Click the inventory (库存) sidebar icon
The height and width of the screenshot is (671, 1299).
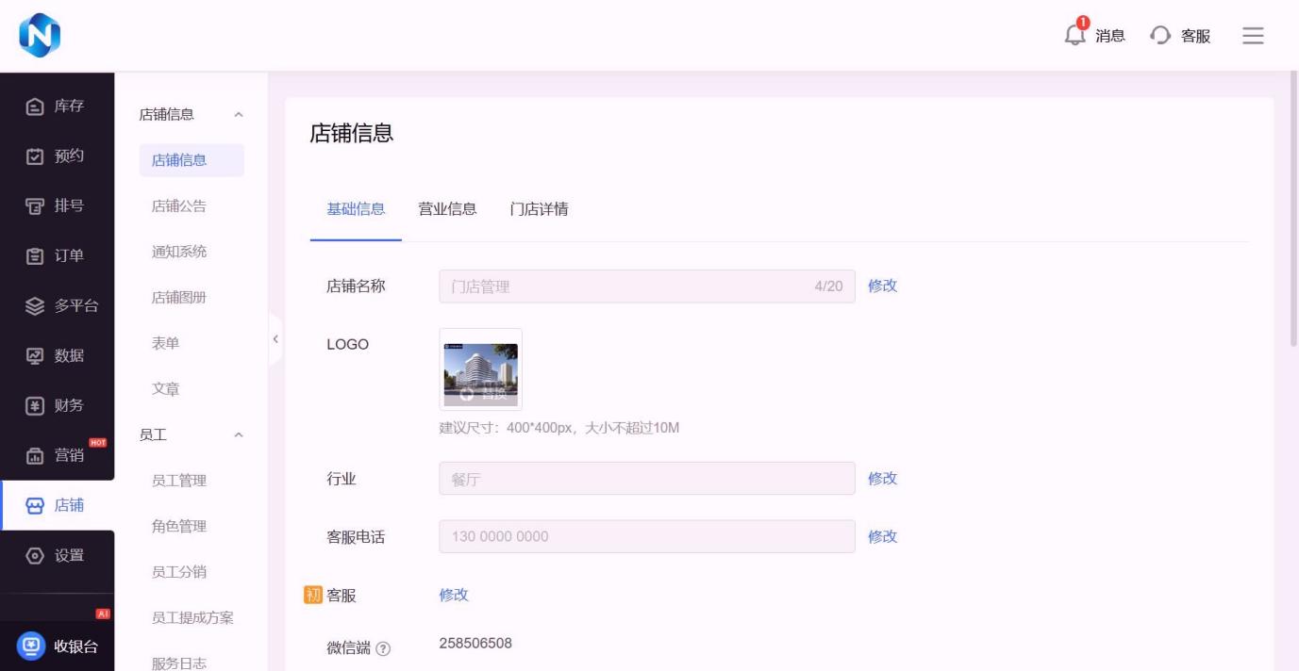(x=35, y=106)
